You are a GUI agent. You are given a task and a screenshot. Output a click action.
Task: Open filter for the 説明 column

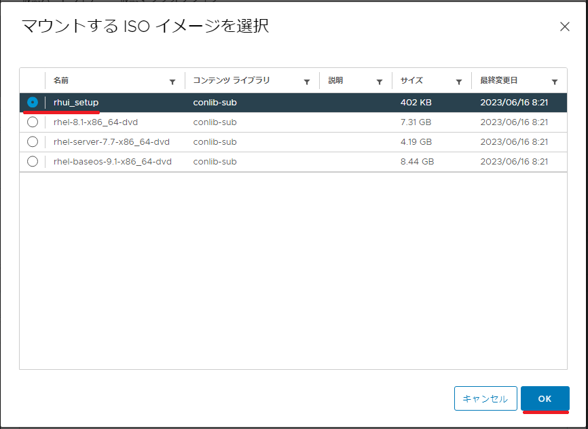[x=380, y=82]
